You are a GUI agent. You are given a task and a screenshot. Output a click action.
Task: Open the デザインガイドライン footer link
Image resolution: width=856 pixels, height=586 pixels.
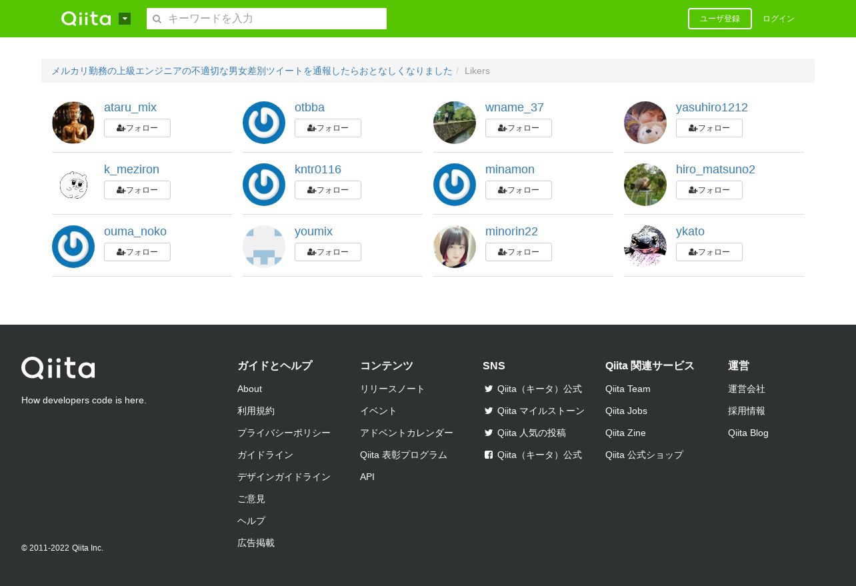click(x=284, y=477)
